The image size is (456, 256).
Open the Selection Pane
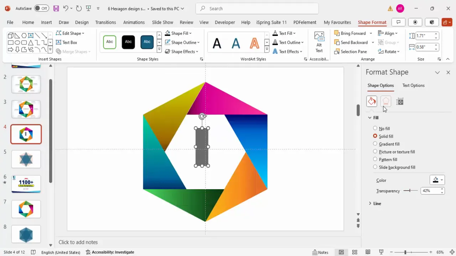351,52
